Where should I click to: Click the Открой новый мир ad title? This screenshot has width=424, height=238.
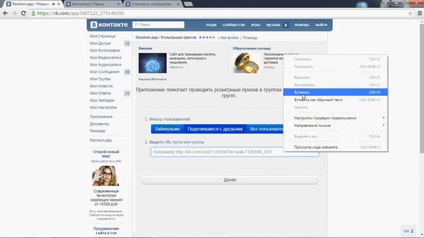[106, 154]
